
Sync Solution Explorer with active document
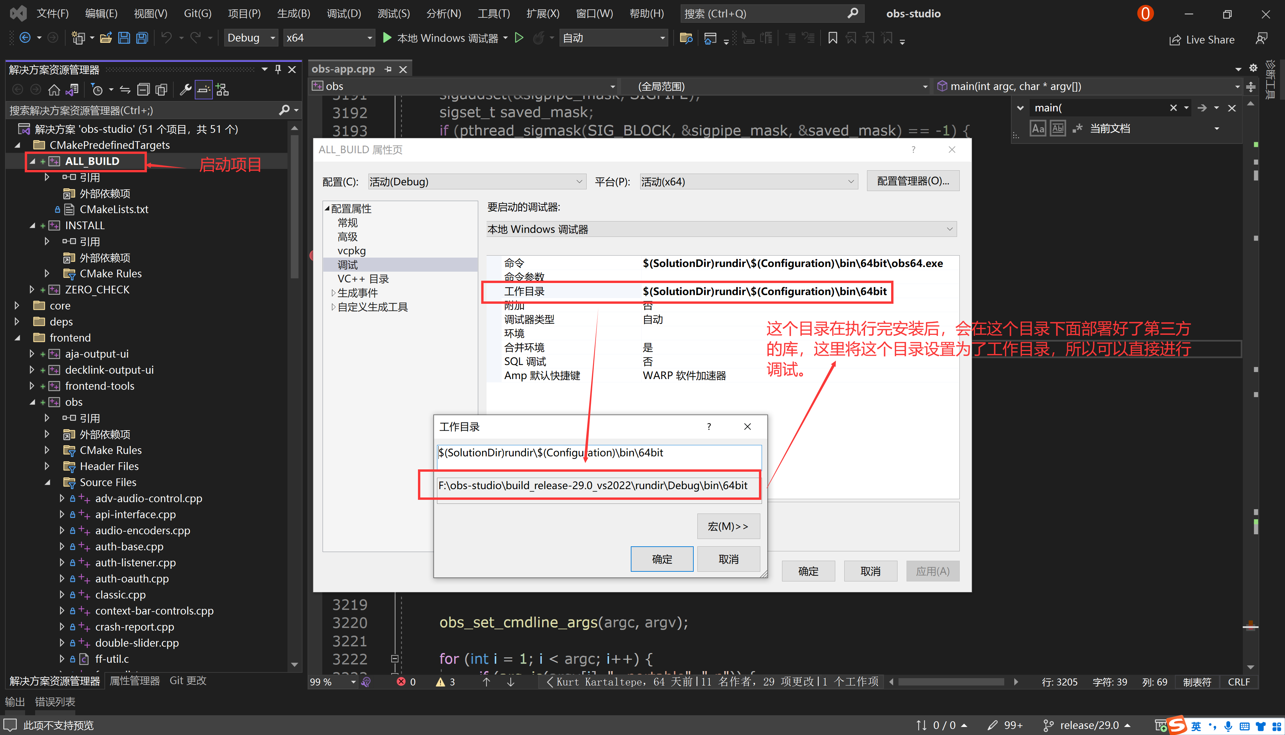(x=72, y=89)
